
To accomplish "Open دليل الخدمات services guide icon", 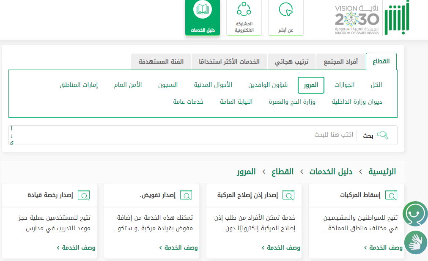I will pos(202,11).
